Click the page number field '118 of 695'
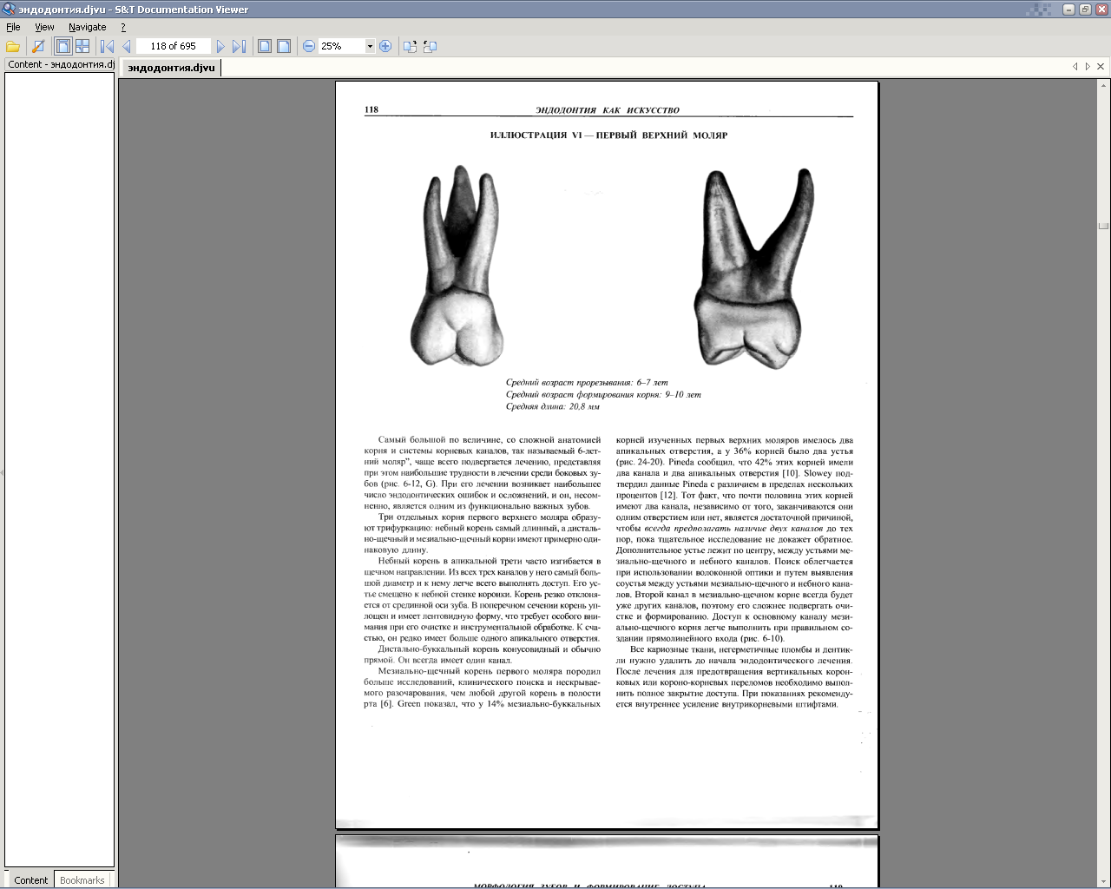The height and width of the screenshot is (889, 1111). click(x=174, y=46)
